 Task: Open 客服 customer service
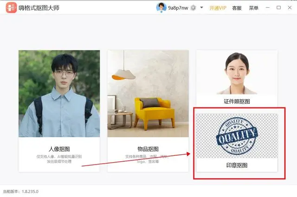point(237,8)
